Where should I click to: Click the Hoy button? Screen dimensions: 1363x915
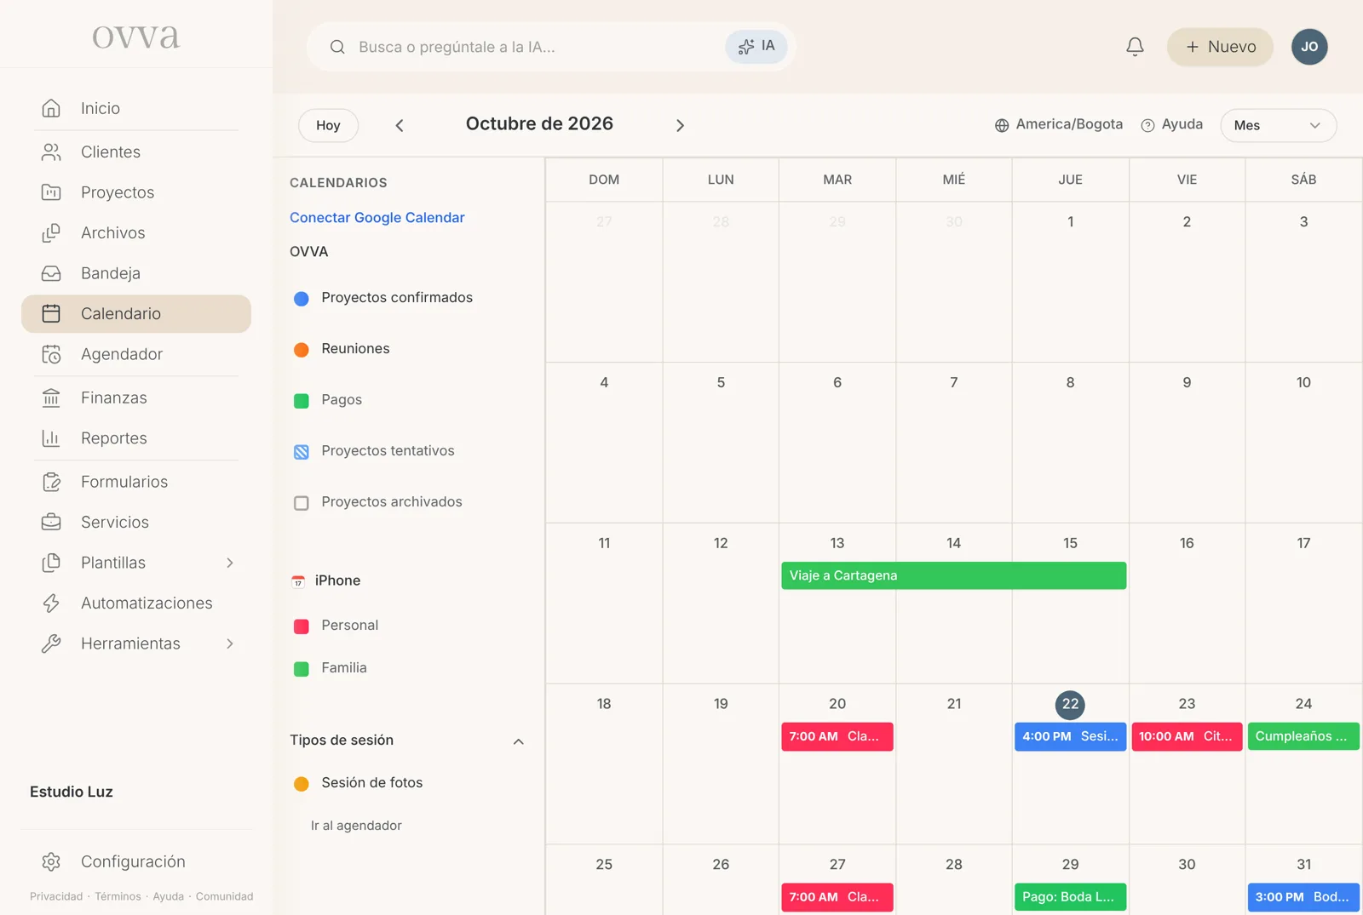click(x=328, y=125)
